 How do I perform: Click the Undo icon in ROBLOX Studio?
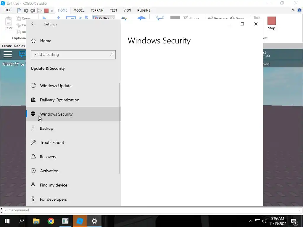coord(26,11)
